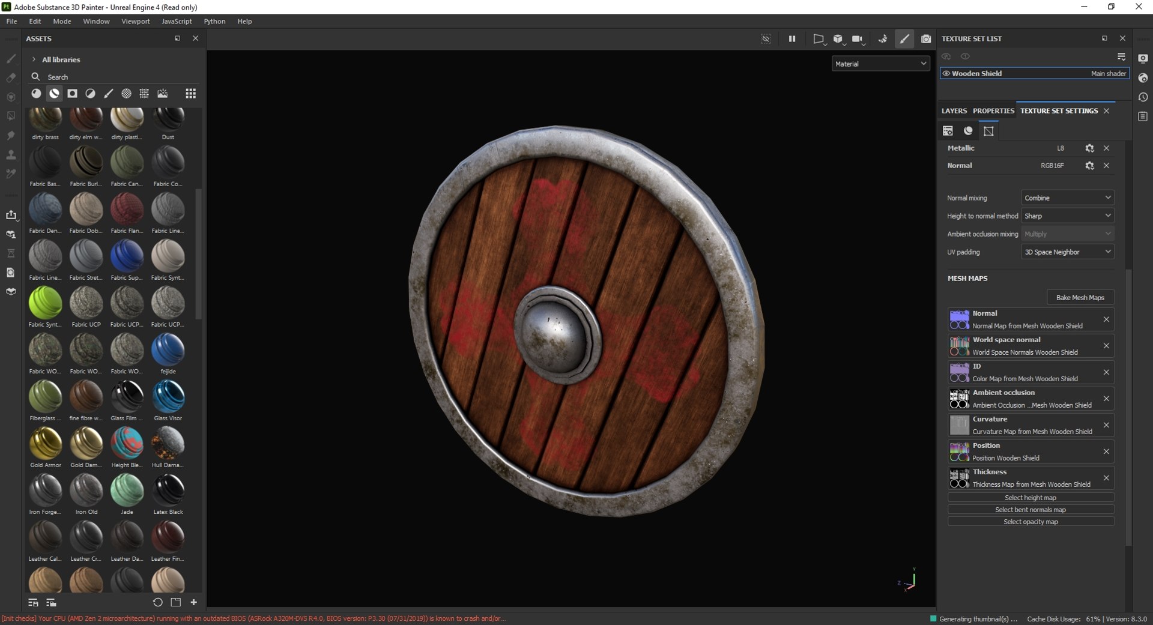Select the Eraser tool in left toolbar

[x=11, y=77]
